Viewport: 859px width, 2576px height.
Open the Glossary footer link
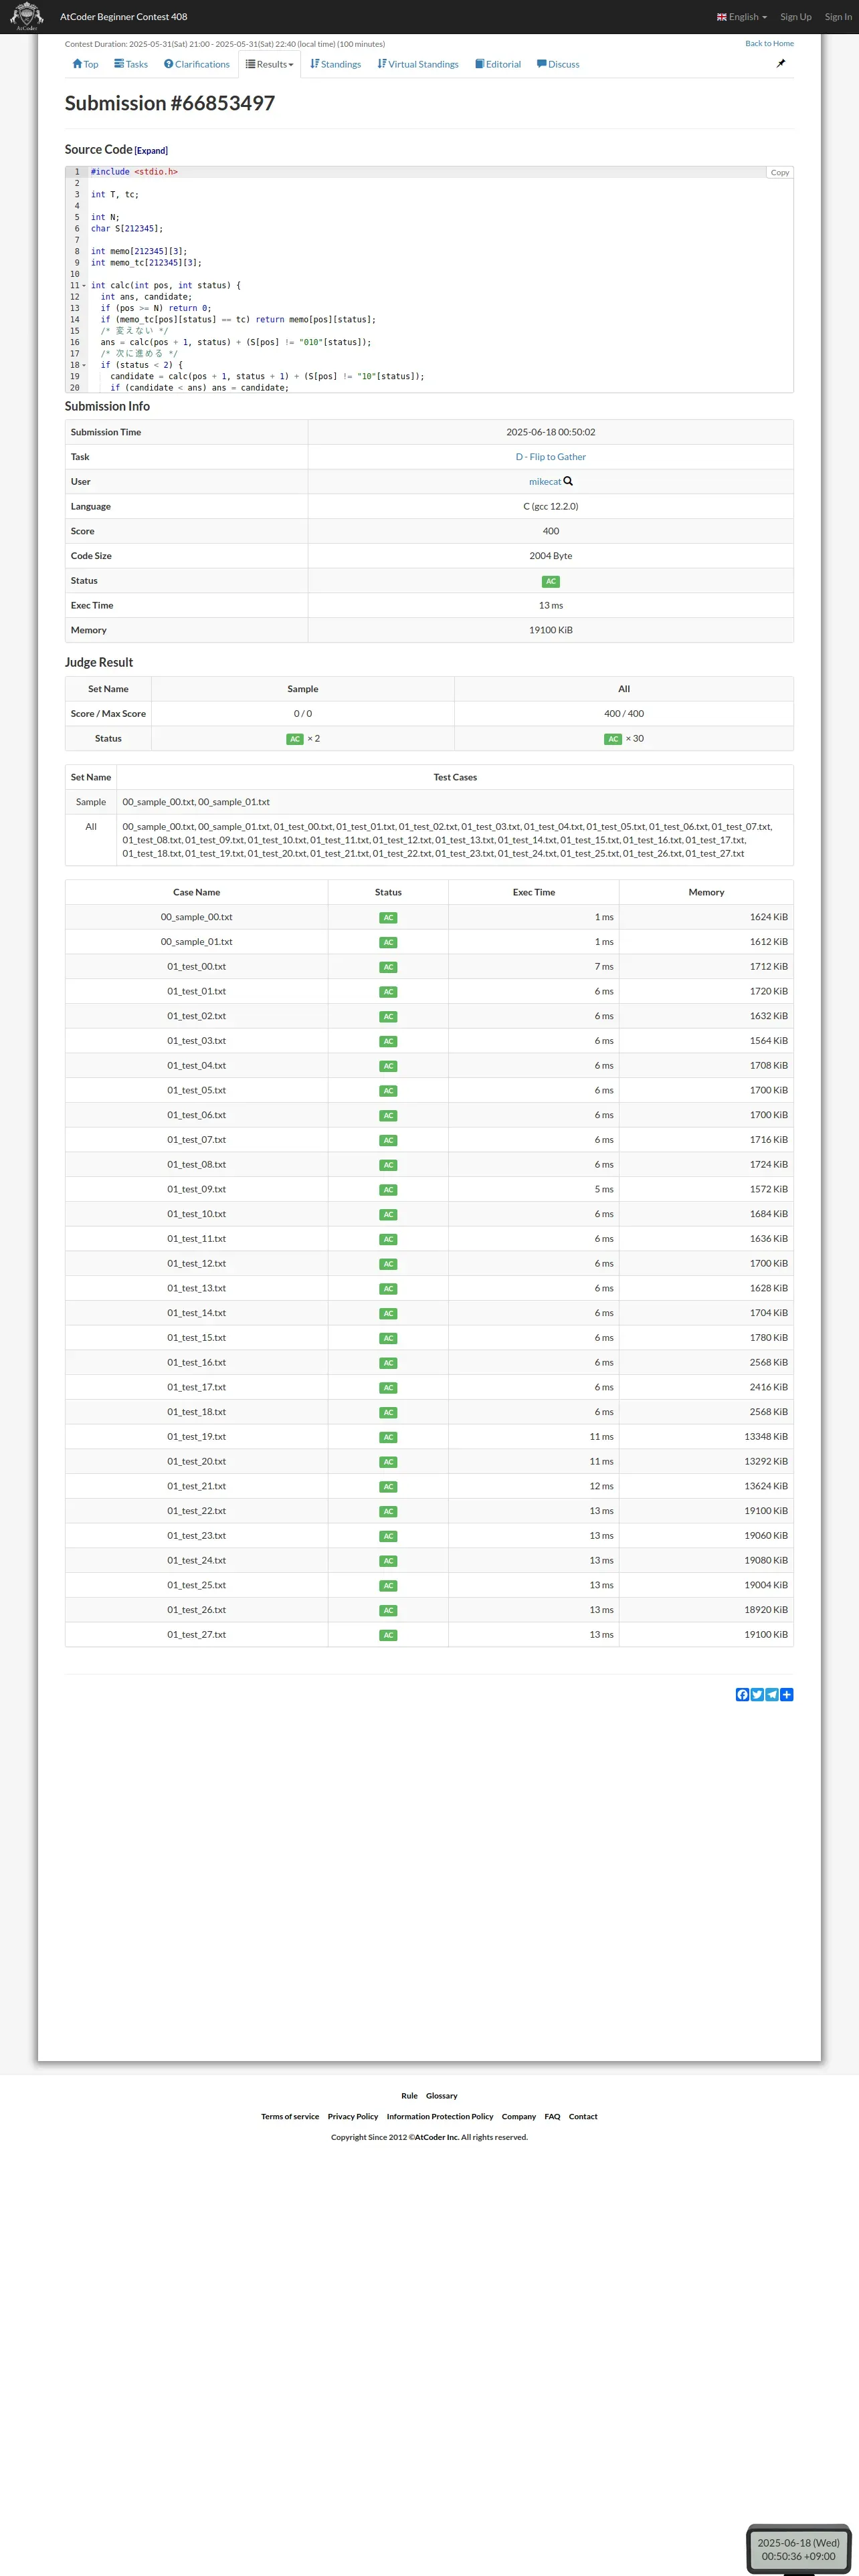click(441, 2095)
